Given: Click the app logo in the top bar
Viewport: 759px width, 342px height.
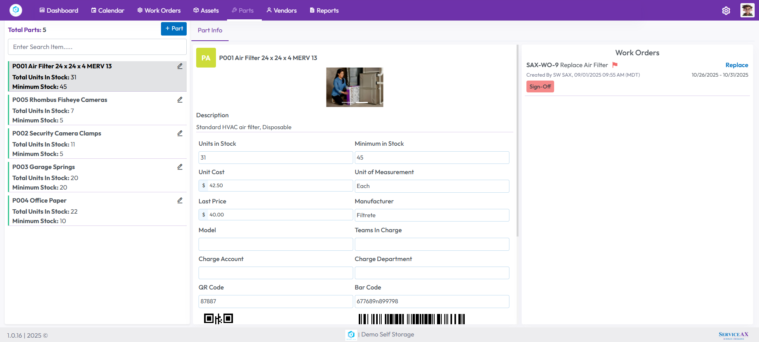Looking at the screenshot, I should [16, 10].
